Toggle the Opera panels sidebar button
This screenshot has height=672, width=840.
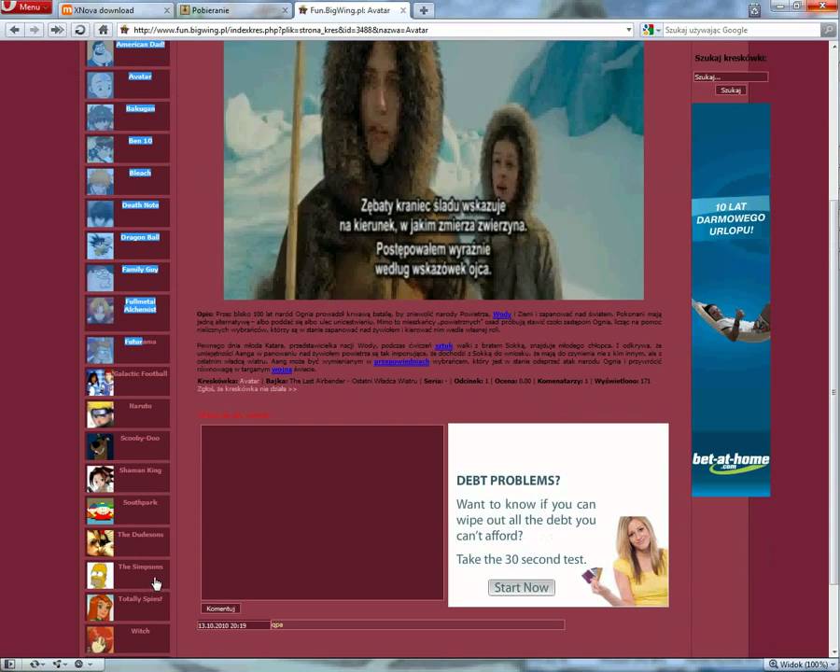tap(8, 665)
